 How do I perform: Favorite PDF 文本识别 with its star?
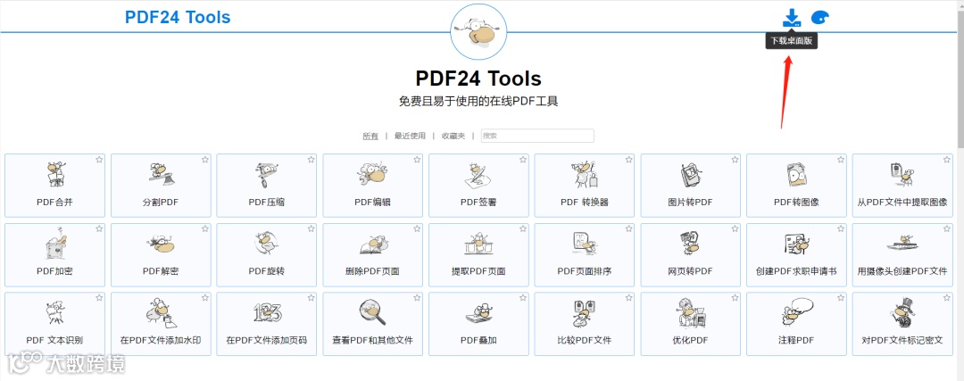tap(99, 298)
